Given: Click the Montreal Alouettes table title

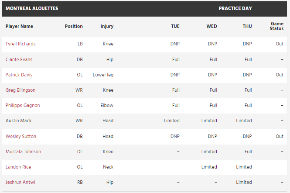Looking at the screenshot, I should click(32, 8).
